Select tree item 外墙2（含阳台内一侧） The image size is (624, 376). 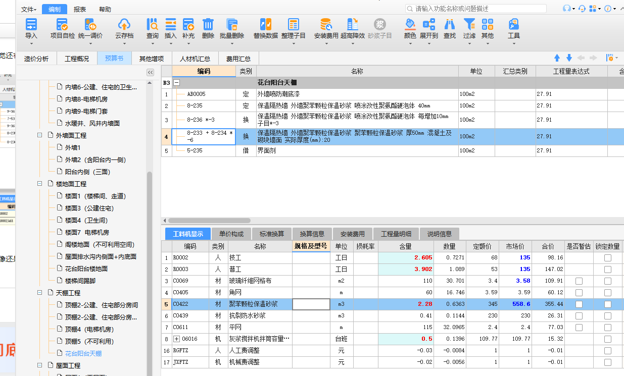point(95,159)
